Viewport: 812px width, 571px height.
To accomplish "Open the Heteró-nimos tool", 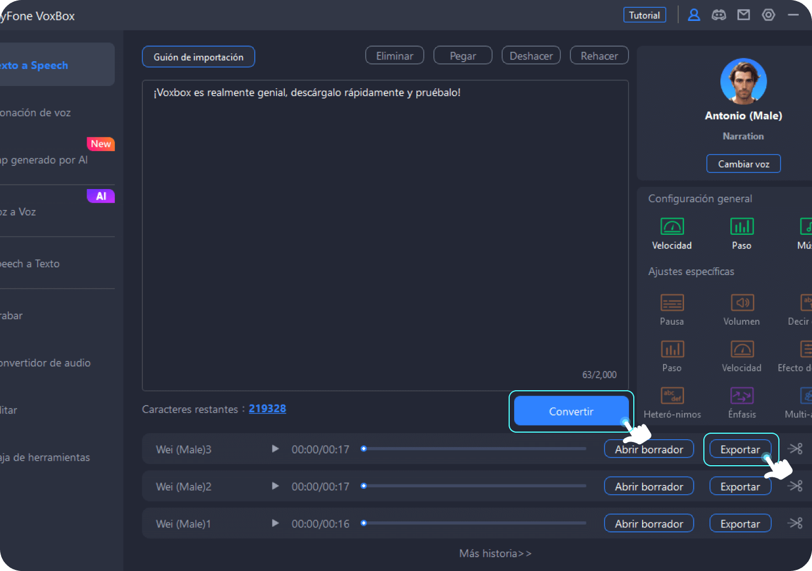I will pos(672,396).
